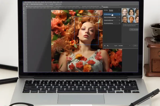Open the Filter menu
Image resolution: width=160 pixels, height=106 pixels.
point(46,2)
